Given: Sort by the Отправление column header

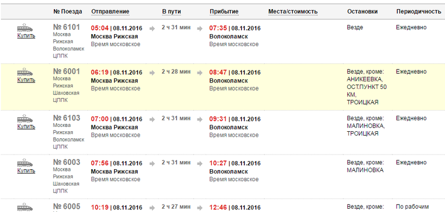Looking at the screenshot, I should pyautogui.click(x=110, y=11).
